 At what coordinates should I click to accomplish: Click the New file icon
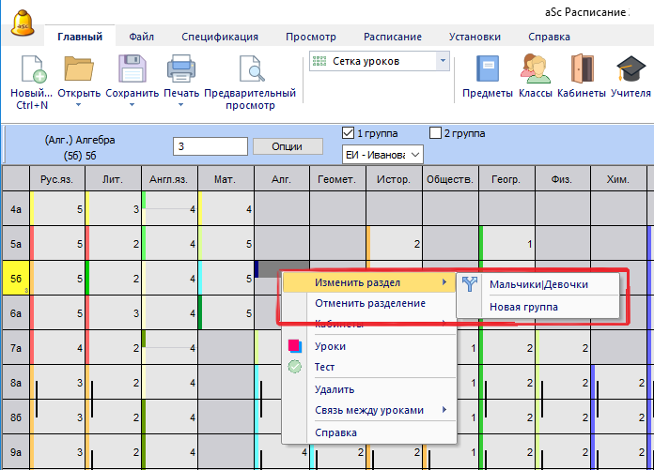point(31,69)
